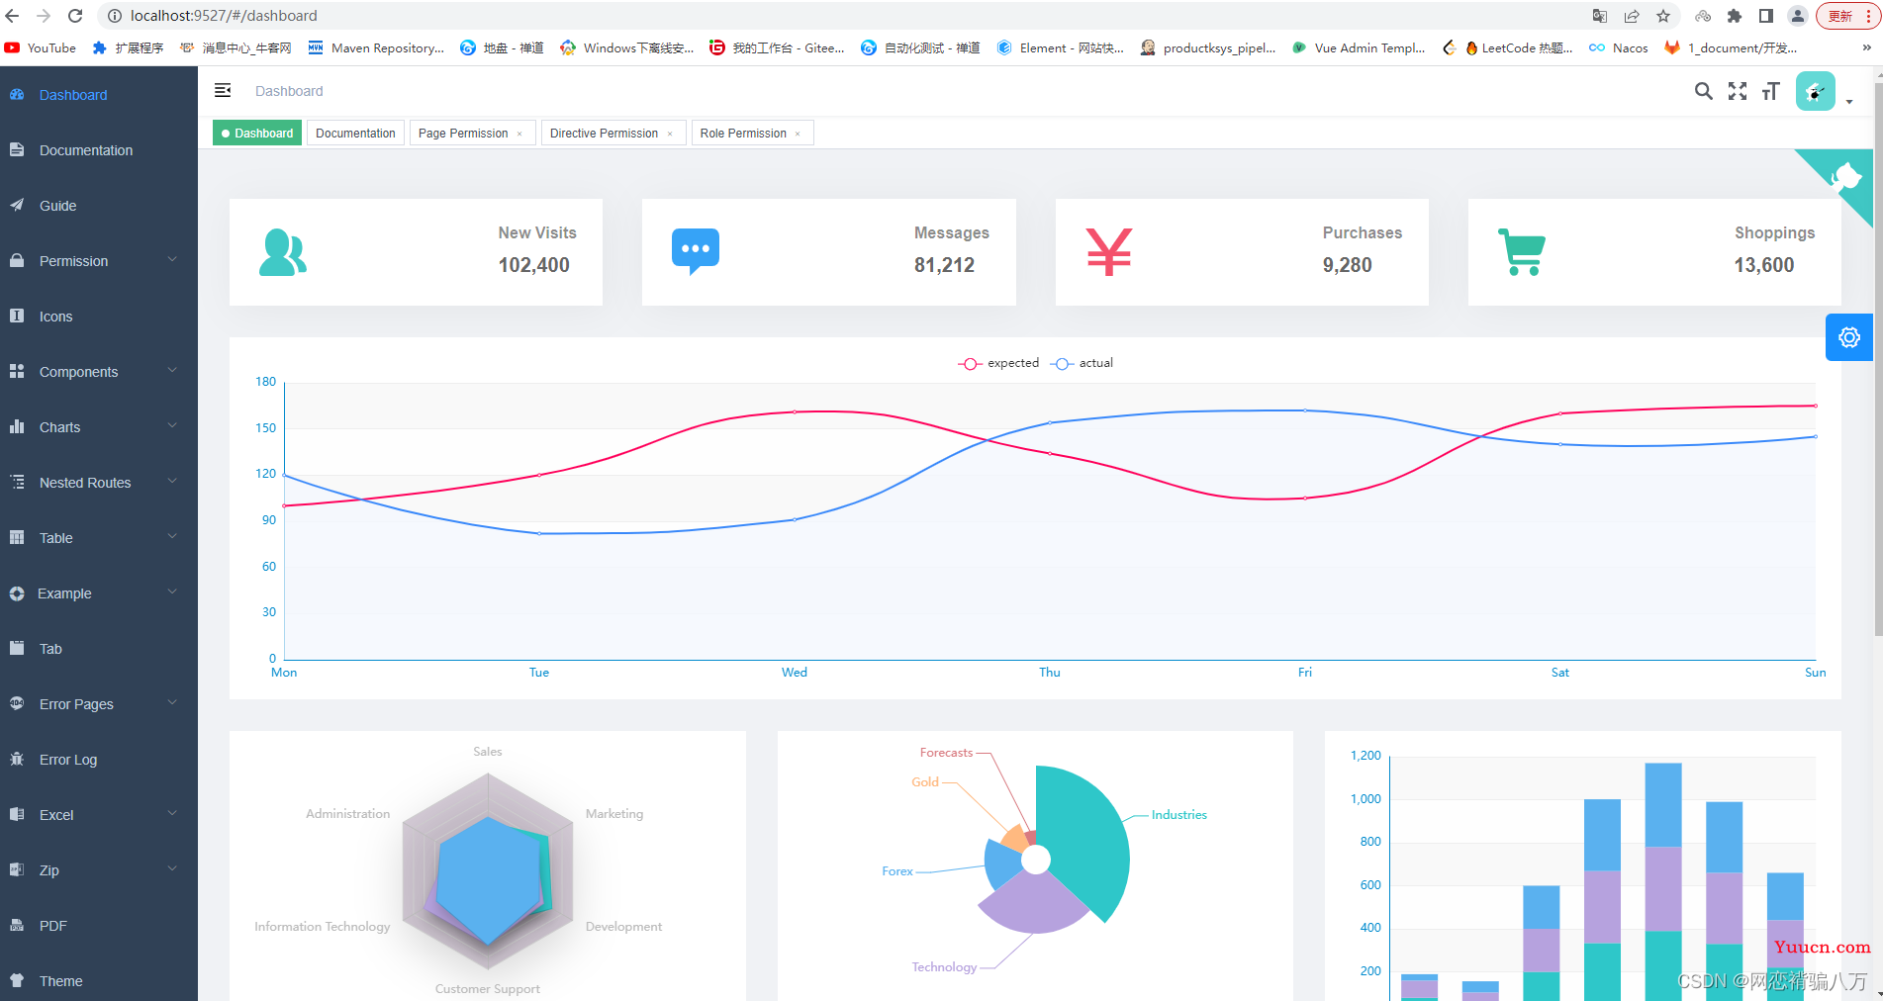Open Tab in the sidebar menu
The width and height of the screenshot is (1883, 1001).
tap(99, 649)
